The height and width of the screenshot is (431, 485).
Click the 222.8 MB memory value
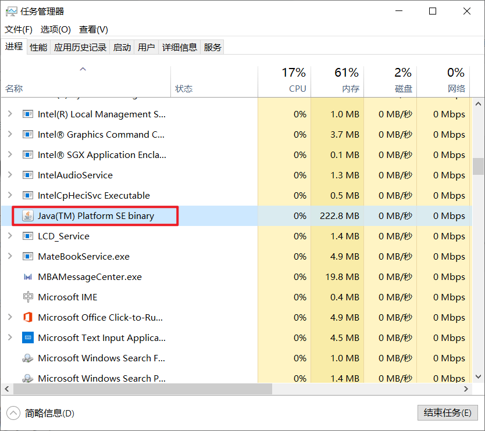click(x=339, y=216)
